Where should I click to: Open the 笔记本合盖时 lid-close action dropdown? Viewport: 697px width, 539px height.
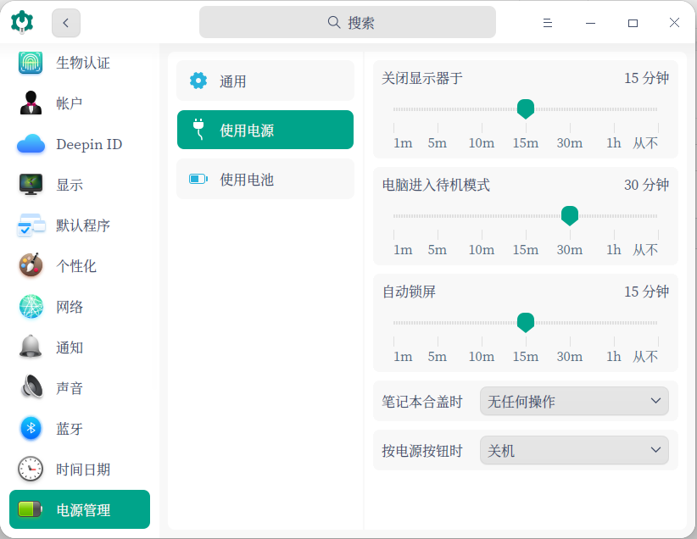[x=574, y=401]
